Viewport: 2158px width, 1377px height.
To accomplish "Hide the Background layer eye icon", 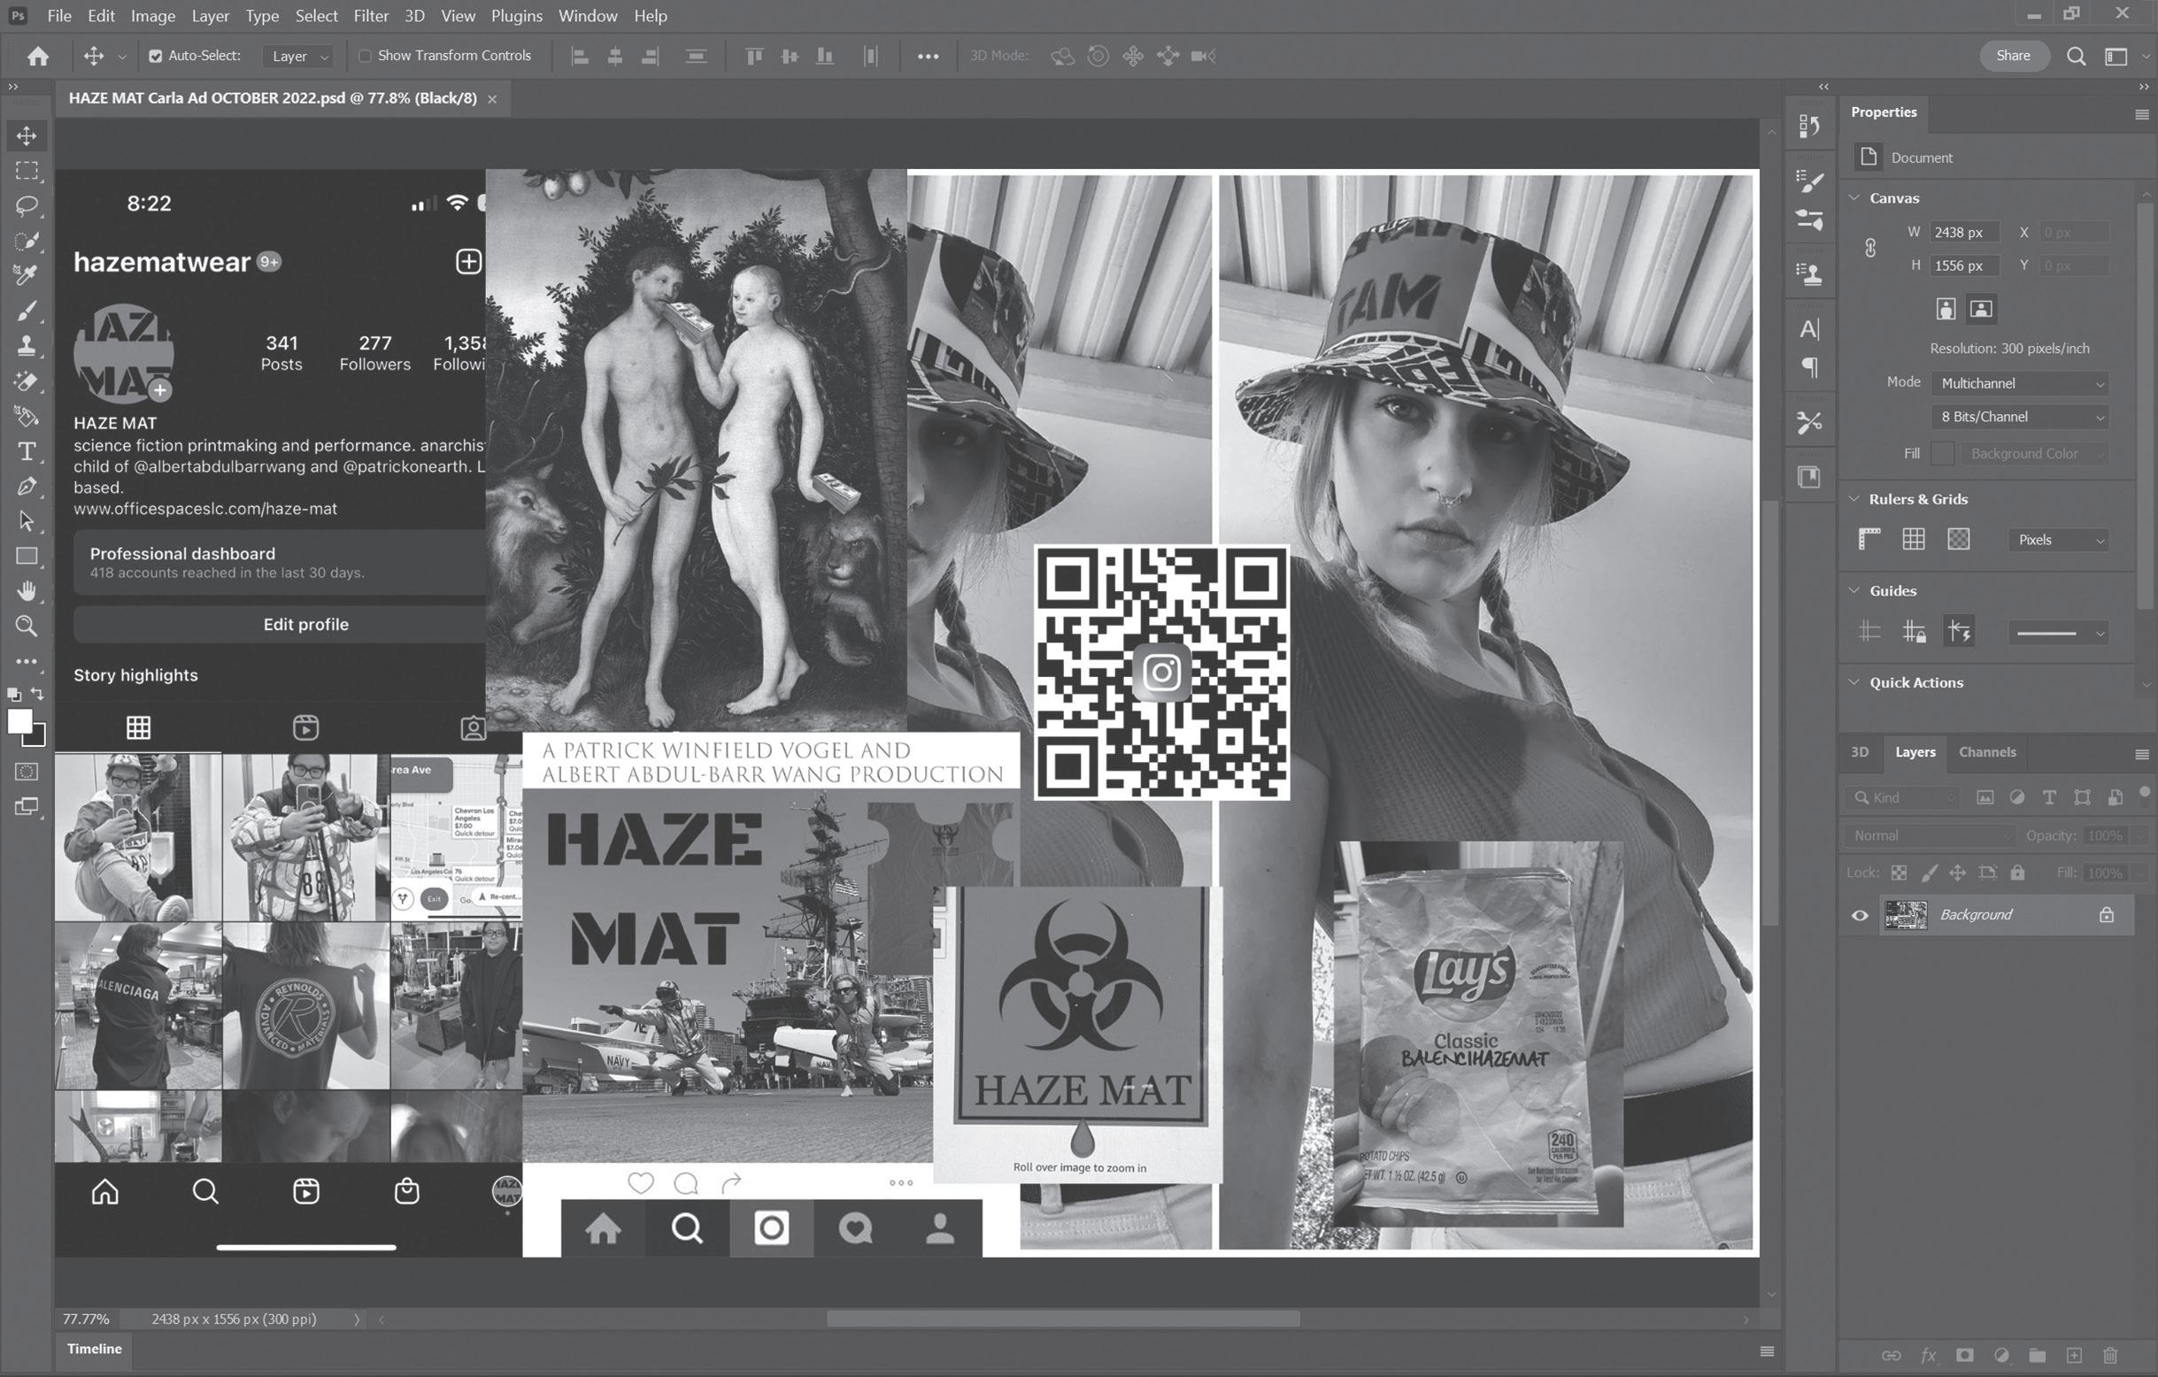I will 1860,916.
